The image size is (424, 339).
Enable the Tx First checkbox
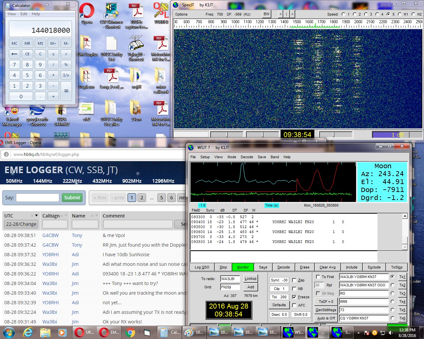(x=318, y=277)
